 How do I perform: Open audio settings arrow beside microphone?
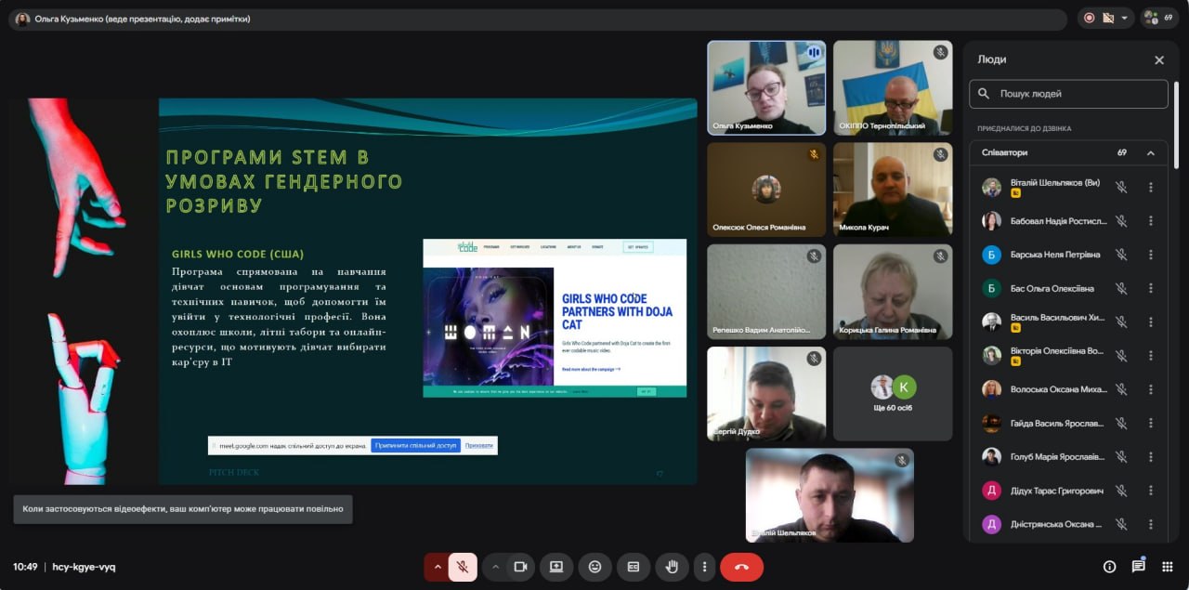coord(438,567)
